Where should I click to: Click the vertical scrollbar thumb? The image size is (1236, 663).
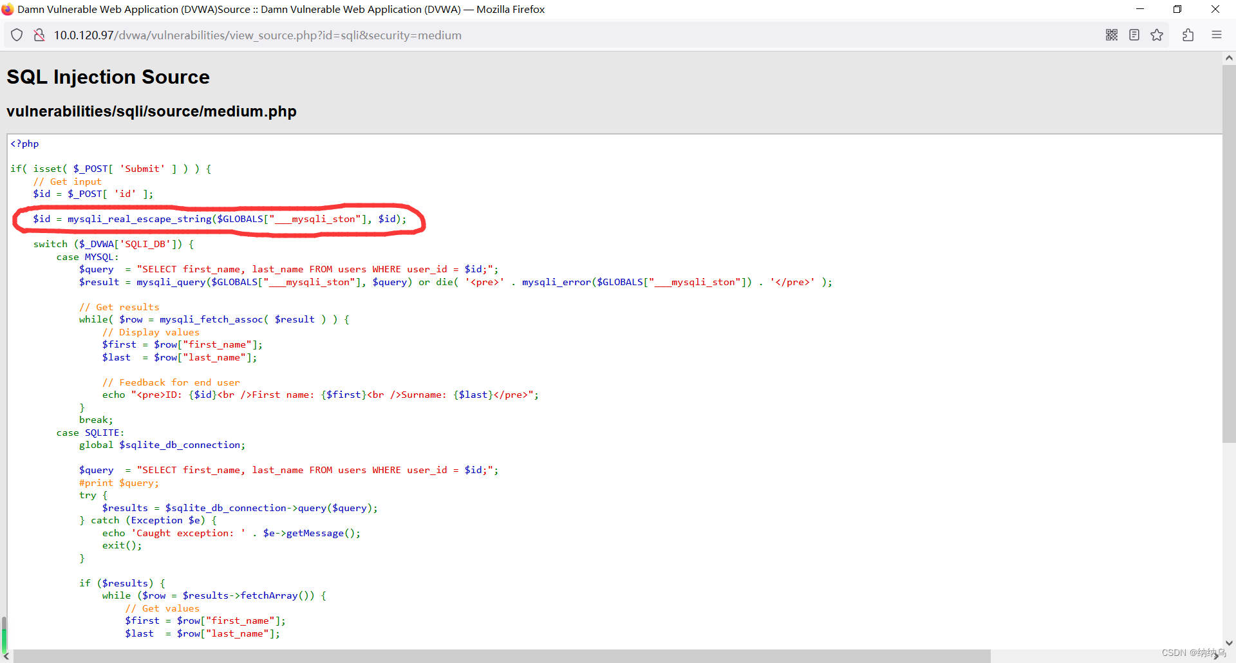point(1229,253)
